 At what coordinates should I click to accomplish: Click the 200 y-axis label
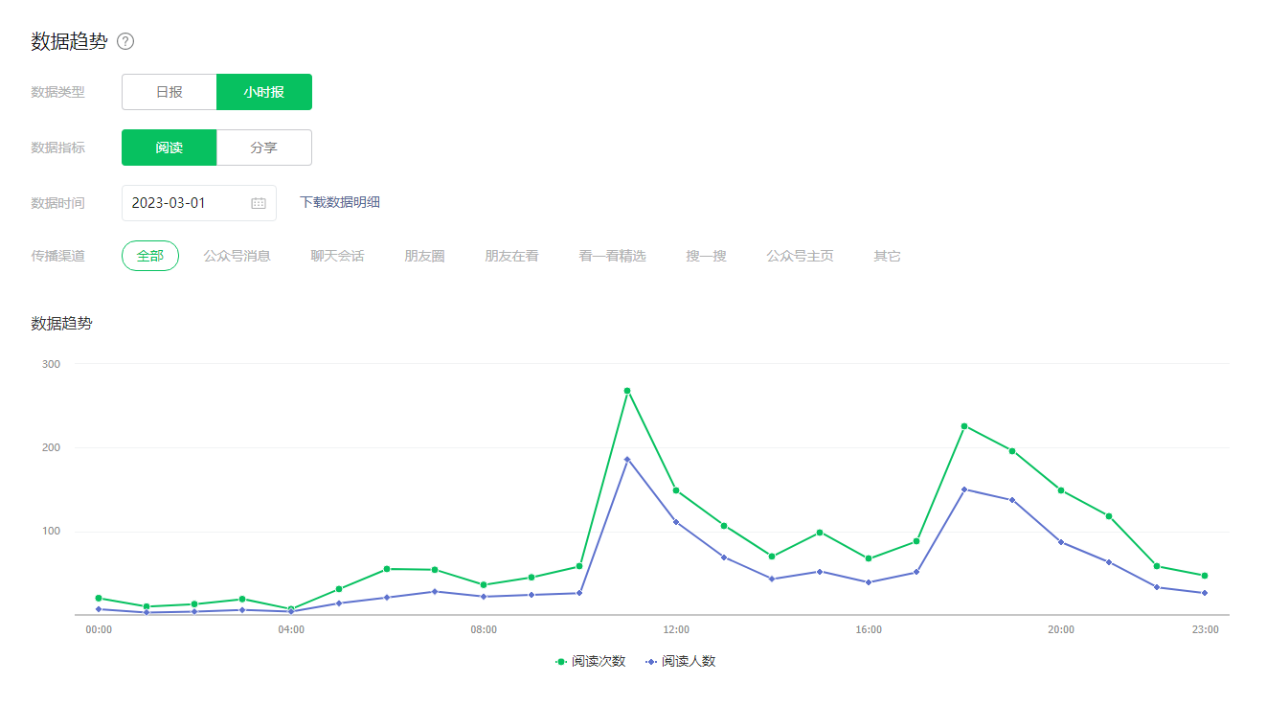pyautogui.click(x=51, y=447)
